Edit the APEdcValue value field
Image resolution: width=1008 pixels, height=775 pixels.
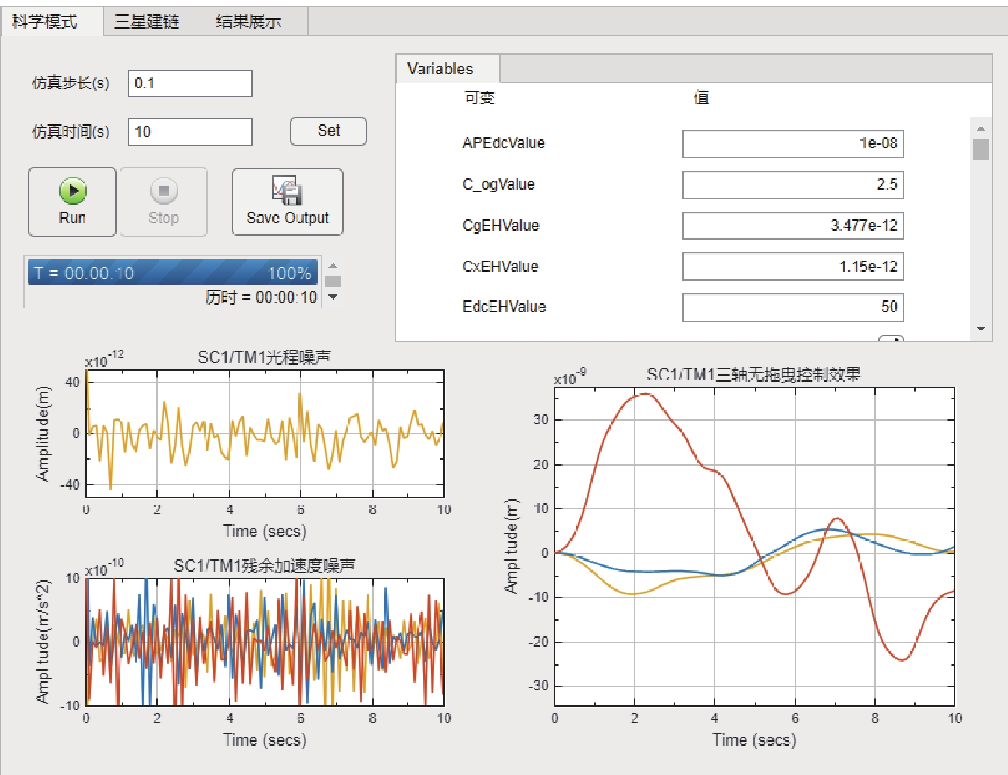(793, 143)
